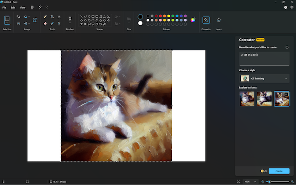Open the View menu
The image size is (296, 185).
[x=22, y=7]
